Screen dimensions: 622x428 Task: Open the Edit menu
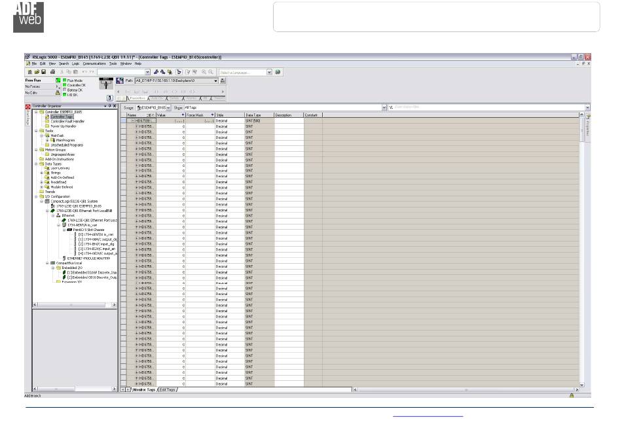click(43, 63)
